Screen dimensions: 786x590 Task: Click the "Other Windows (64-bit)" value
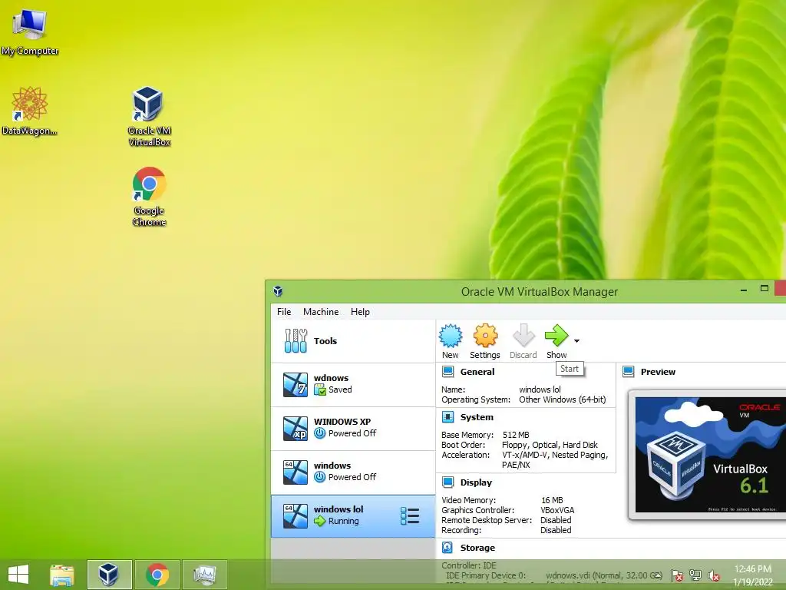(563, 399)
